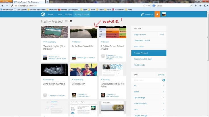
Task: Open the Firefox menu dropdown button
Action: tap(6, 2)
